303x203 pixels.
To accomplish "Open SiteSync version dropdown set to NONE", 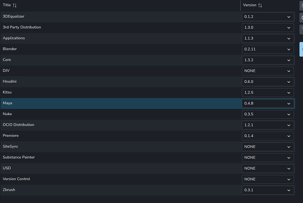I will point(268,147).
